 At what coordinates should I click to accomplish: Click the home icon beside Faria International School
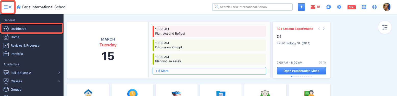(19, 7)
